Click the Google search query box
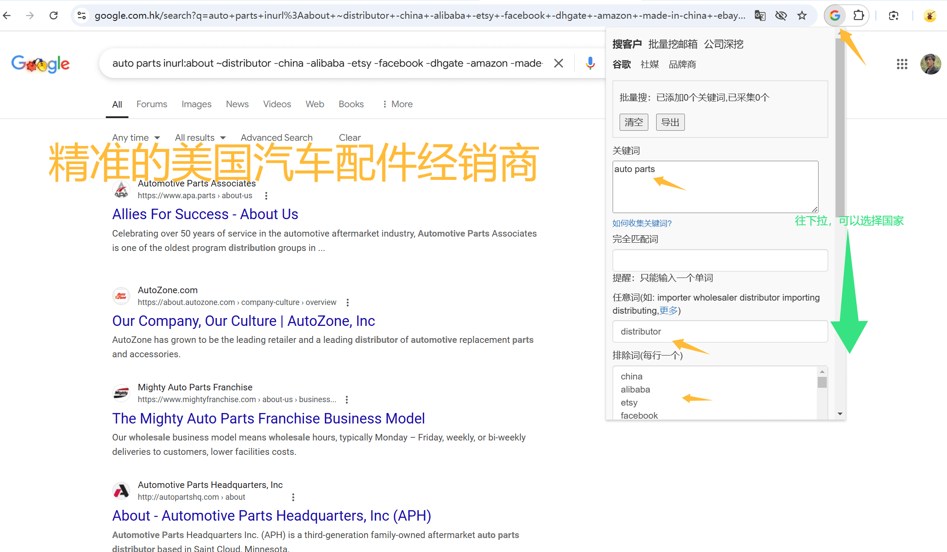Image resolution: width=947 pixels, height=552 pixels. pos(327,63)
